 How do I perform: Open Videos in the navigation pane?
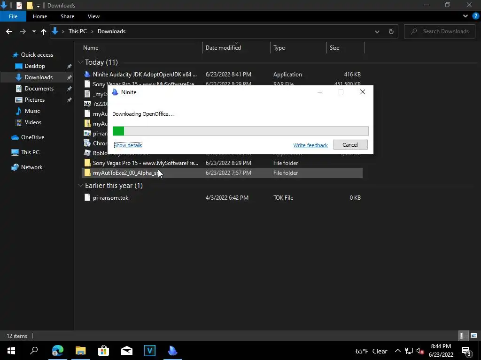(33, 122)
